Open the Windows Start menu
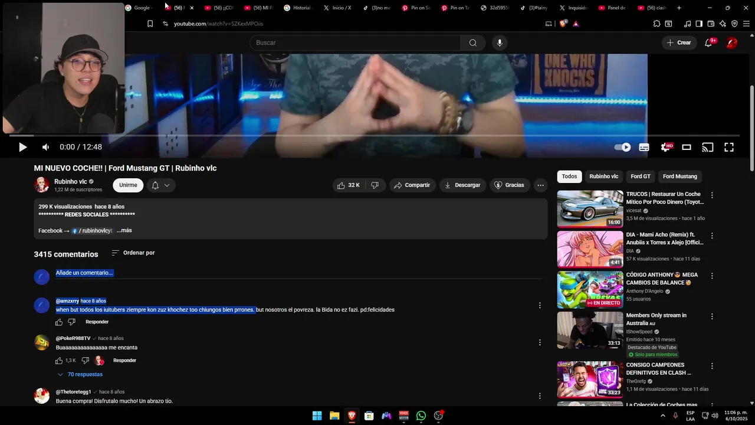Image resolution: width=755 pixels, height=425 pixels. pyautogui.click(x=317, y=416)
